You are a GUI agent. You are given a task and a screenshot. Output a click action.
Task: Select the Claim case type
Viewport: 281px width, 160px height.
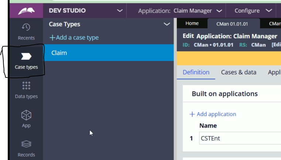click(x=109, y=53)
